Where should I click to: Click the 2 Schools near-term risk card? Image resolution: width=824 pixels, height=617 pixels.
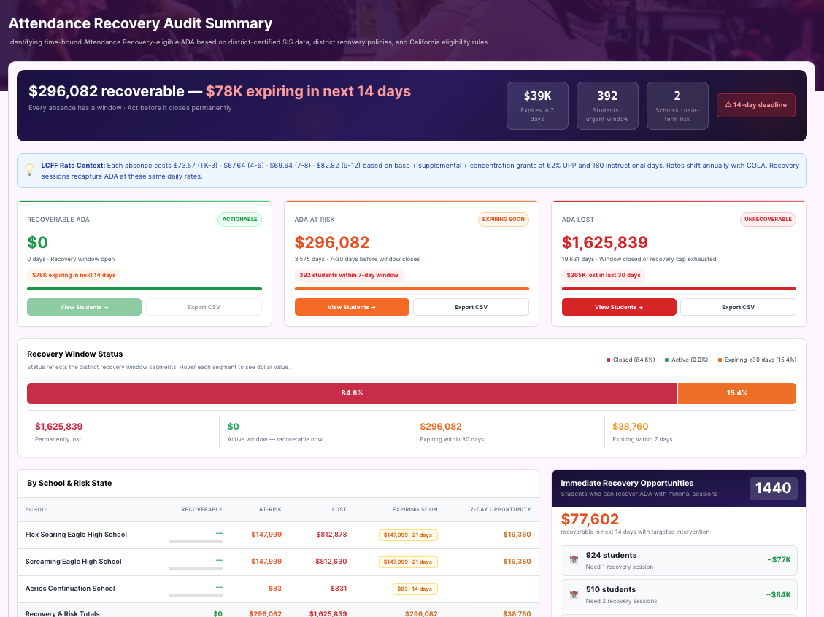pyautogui.click(x=677, y=106)
